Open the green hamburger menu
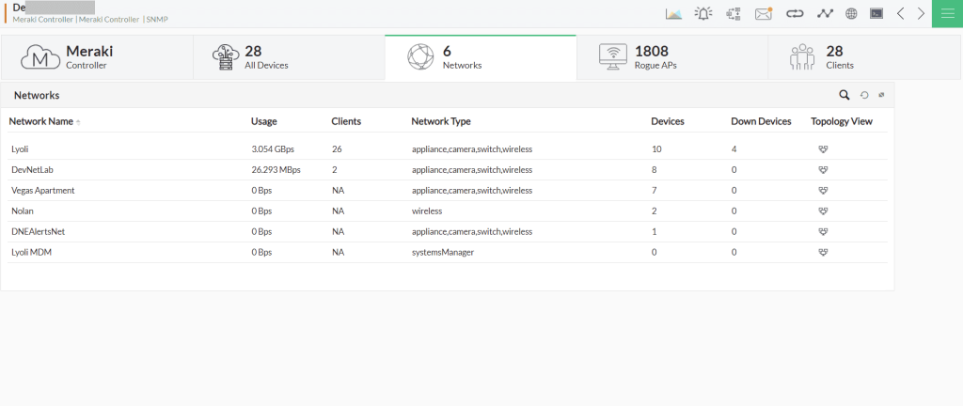 click(947, 13)
